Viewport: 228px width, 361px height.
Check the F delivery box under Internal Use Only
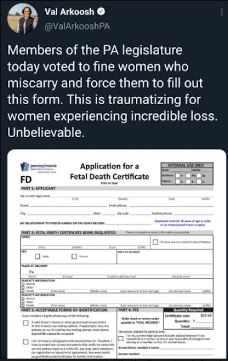click(x=177, y=176)
